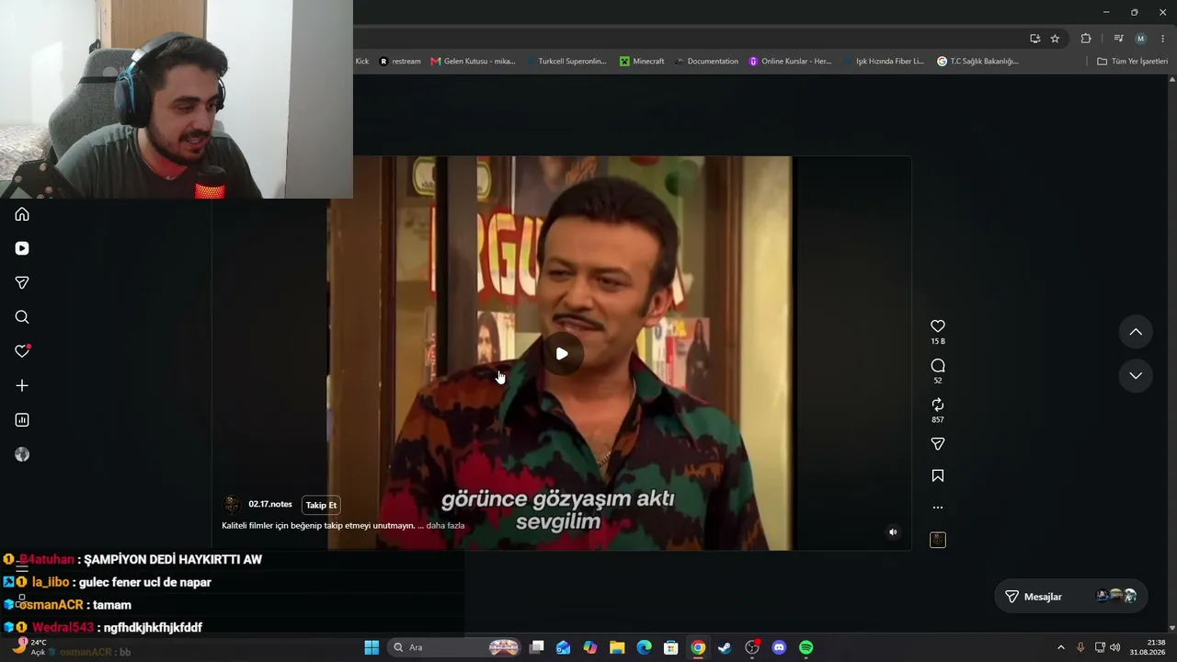Viewport: 1177px width, 662px height.
Task: Open the reel's comments
Action: pos(938,366)
